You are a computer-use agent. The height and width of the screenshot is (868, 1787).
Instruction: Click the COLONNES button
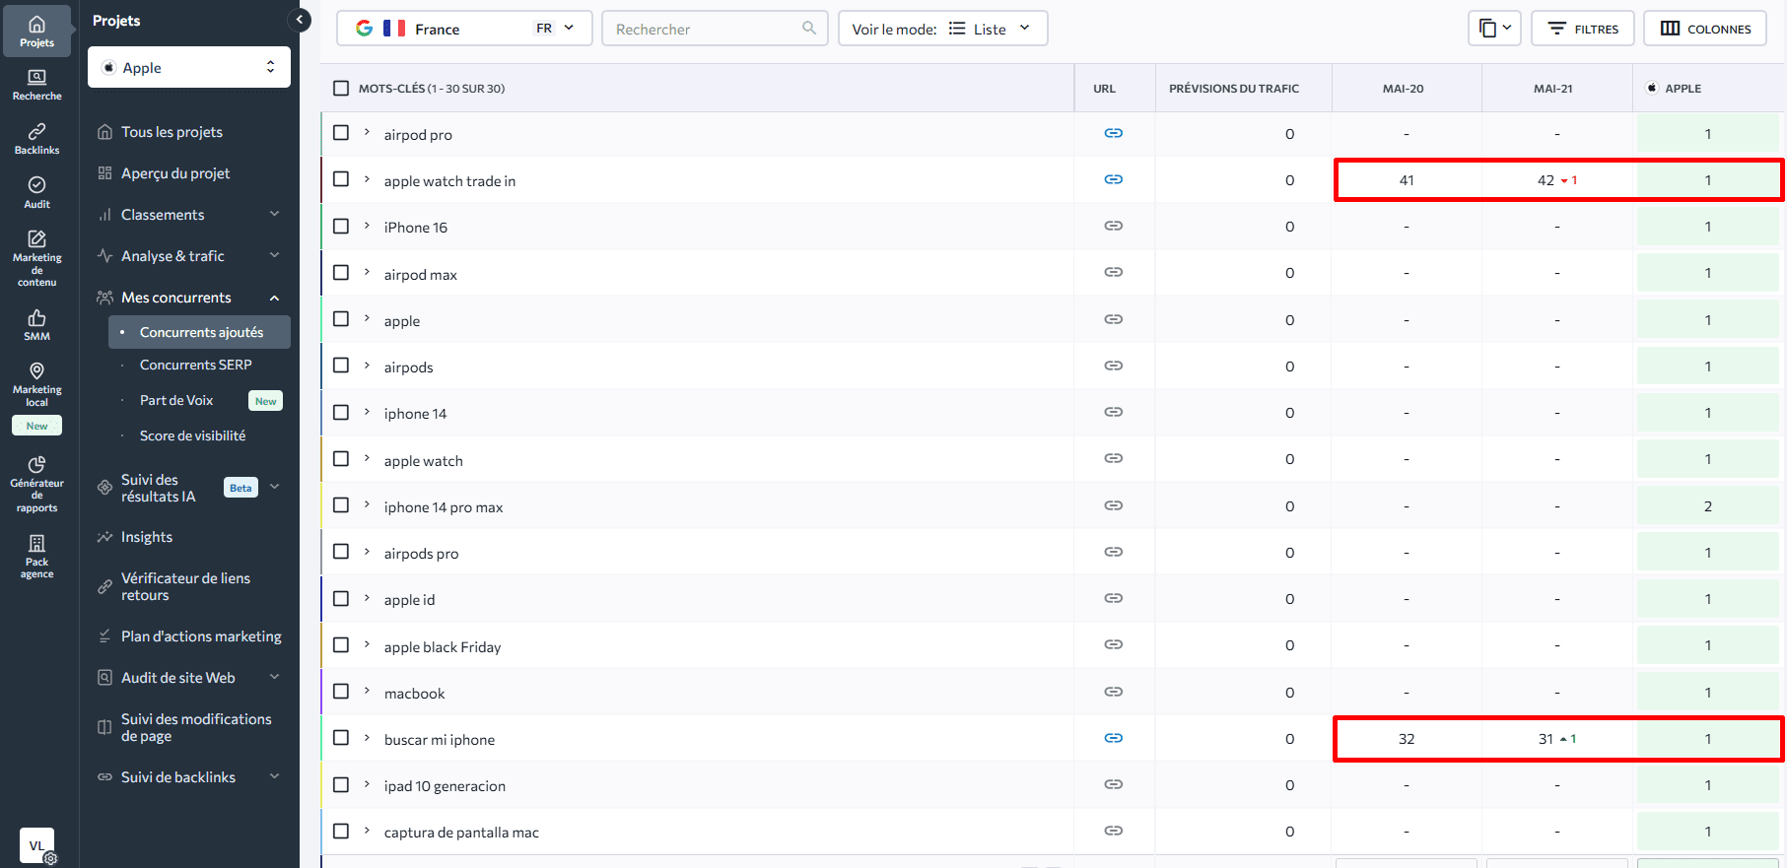tap(1705, 29)
